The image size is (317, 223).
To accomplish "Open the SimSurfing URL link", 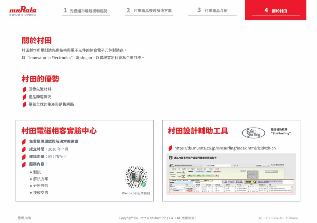I will [x=225, y=148].
